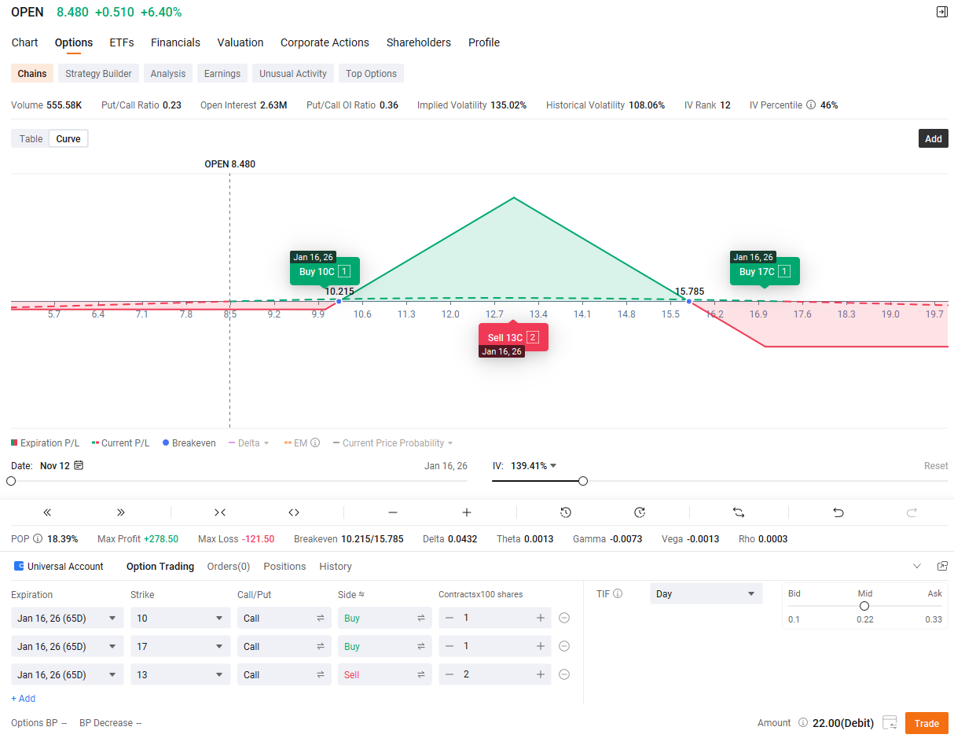Open info icon beside EM legend
954x738 pixels.
pyautogui.click(x=315, y=442)
